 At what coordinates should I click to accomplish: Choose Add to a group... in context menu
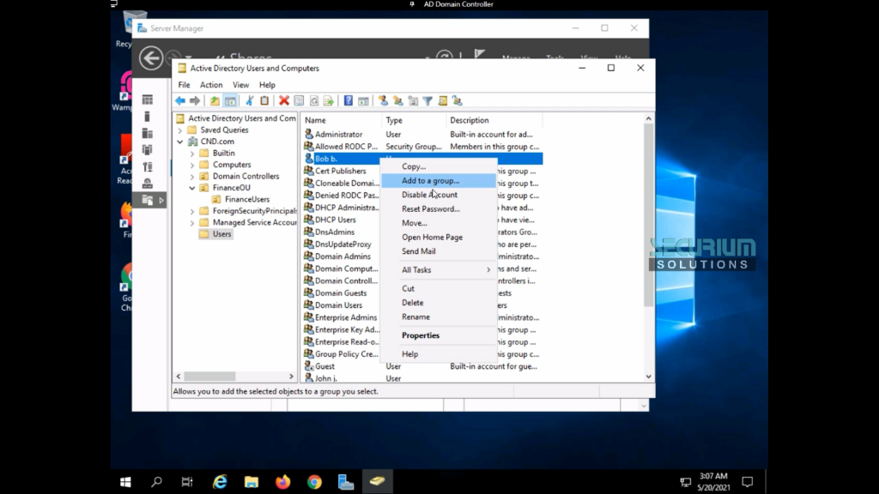[x=439, y=180]
